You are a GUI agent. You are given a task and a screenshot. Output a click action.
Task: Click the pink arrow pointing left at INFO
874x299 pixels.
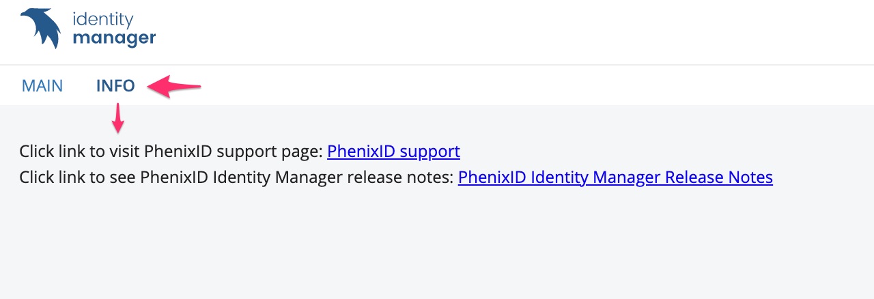(175, 86)
